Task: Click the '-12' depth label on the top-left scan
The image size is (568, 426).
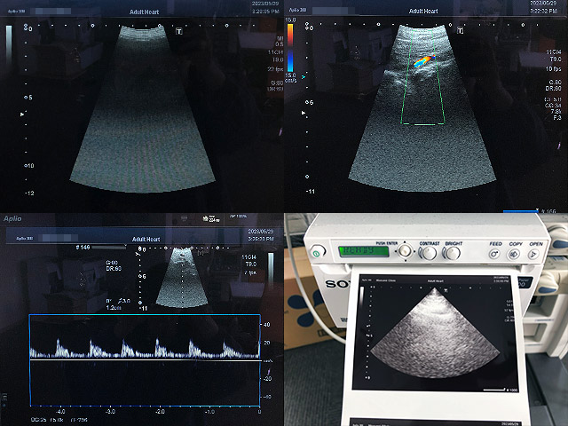Action: [x=29, y=193]
